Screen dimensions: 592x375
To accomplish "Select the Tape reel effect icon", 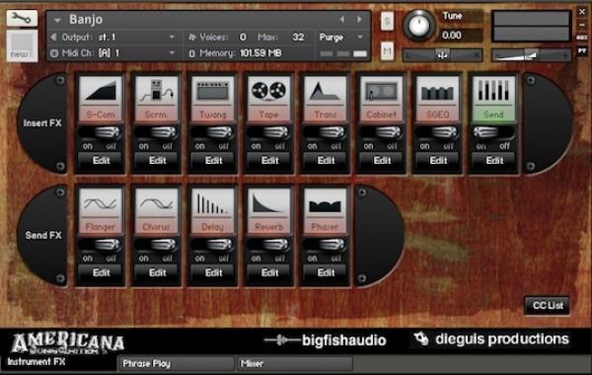I will pos(268,91).
